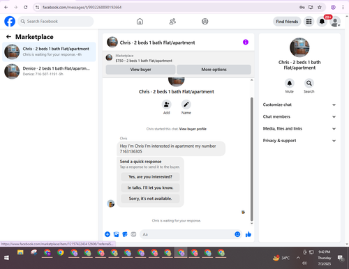The height and width of the screenshot is (269, 349).
Task: Click the More options button
Action: [x=214, y=70]
